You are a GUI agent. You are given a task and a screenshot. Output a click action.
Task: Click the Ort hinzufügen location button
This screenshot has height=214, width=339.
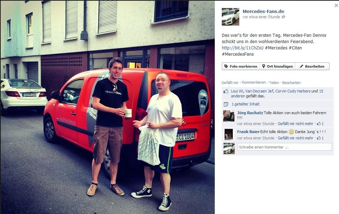[x=277, y=67]
